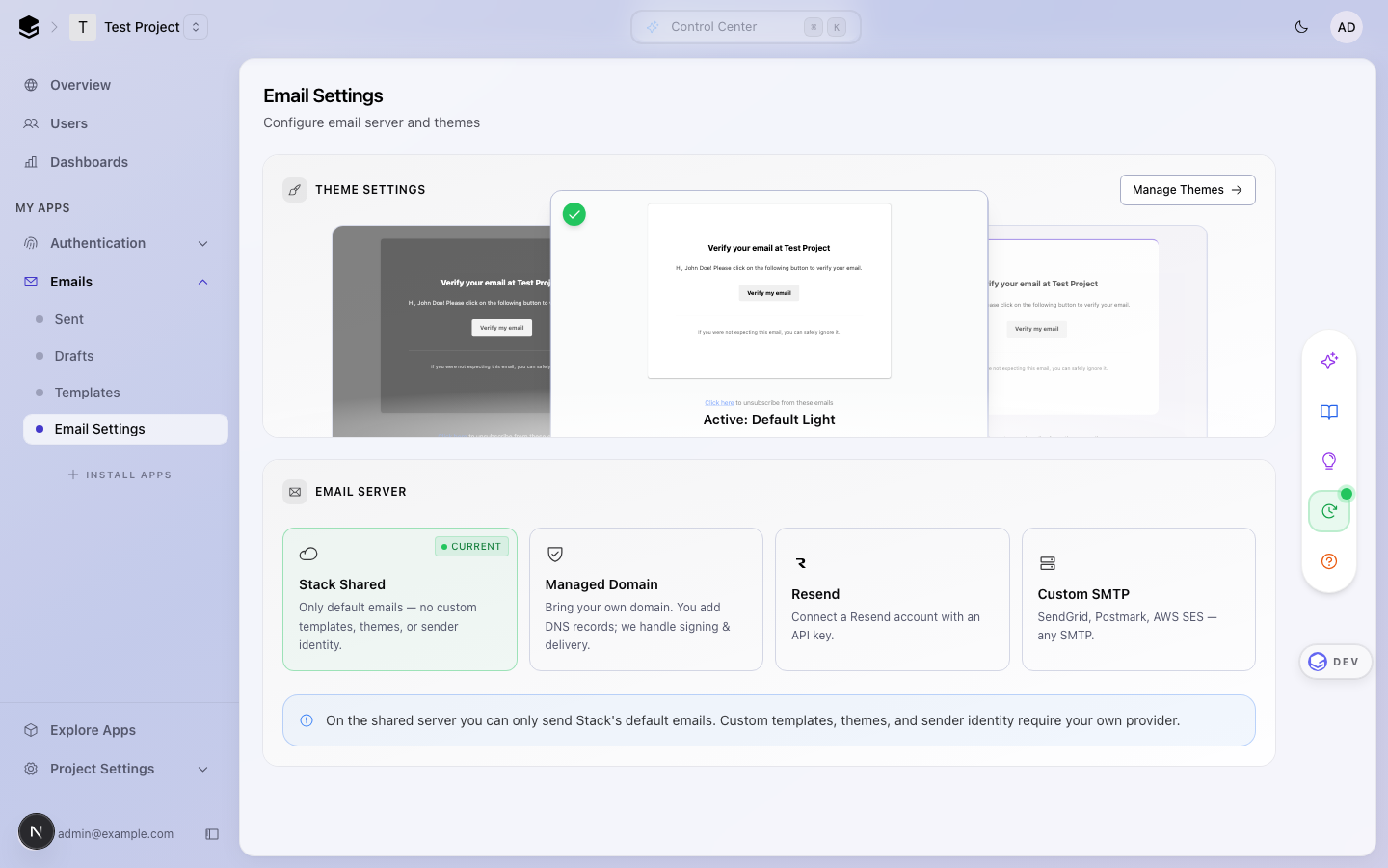Collapse the sidebar with the panel icon

[212, 834]
